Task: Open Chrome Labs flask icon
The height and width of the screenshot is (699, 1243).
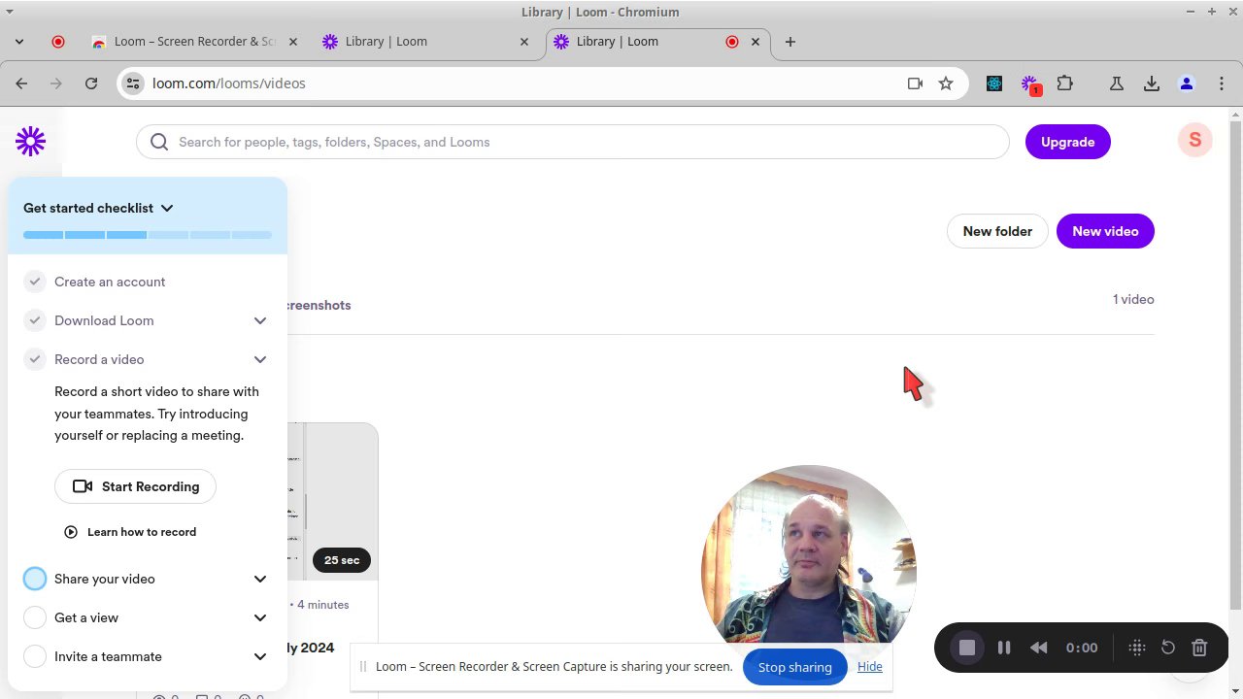Action: [x=1117, y=83]
